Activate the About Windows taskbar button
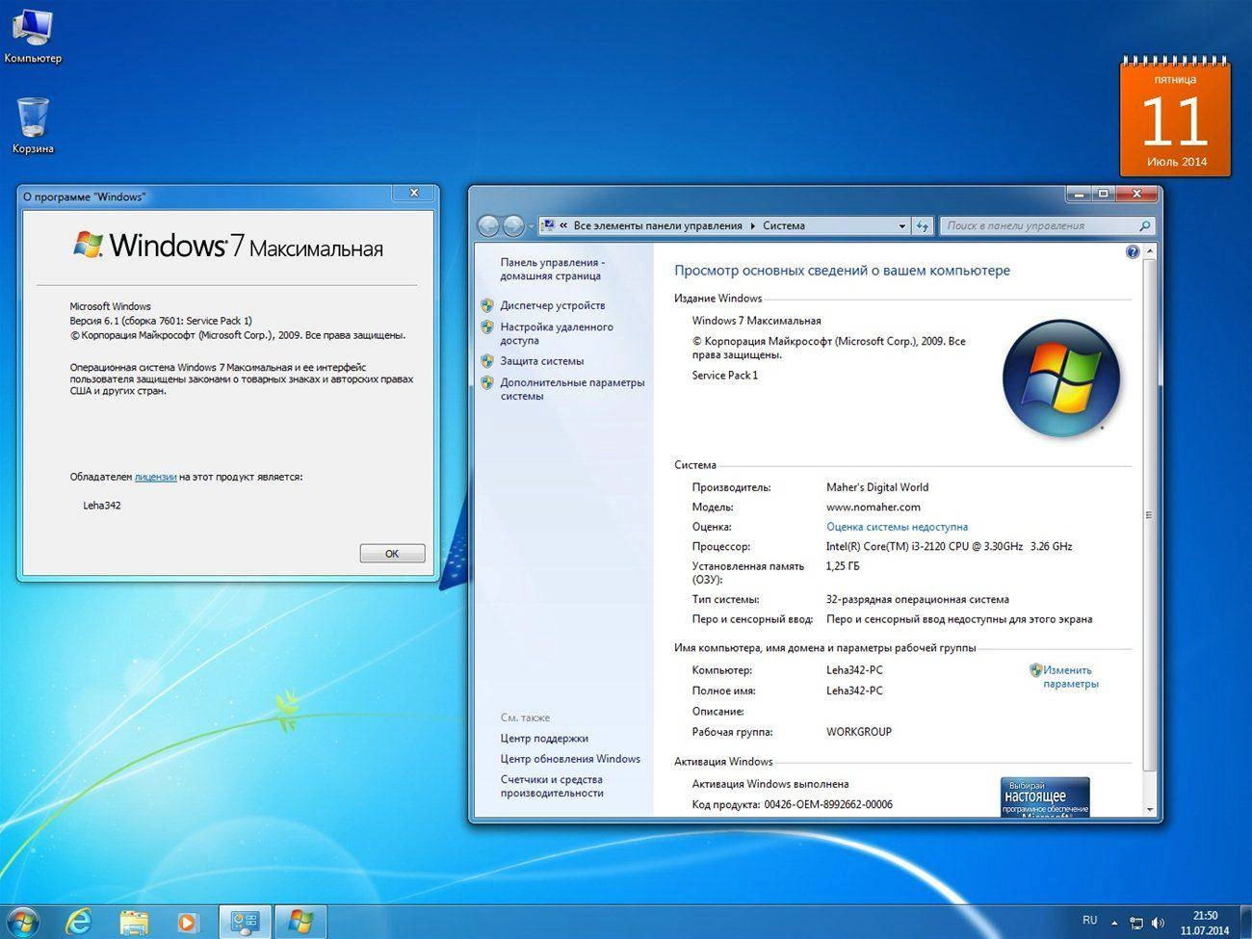 300,923
